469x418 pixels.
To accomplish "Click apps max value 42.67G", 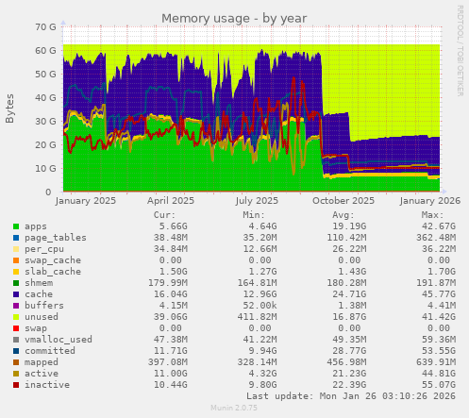I will click(439, 226).
